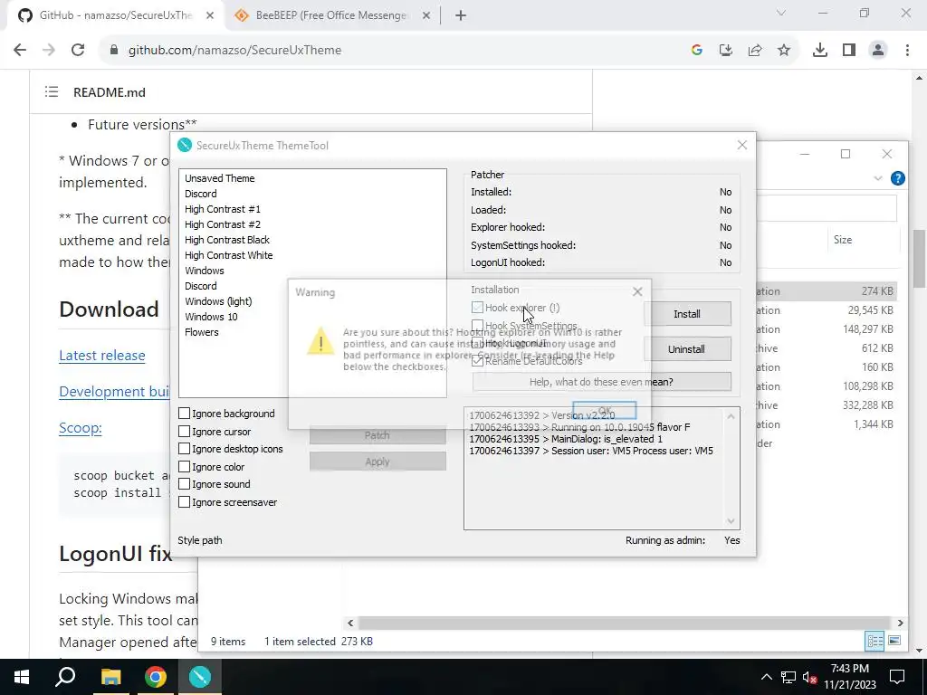The width and height of the screenshot is (927, 695).
Task: Toggle Chrome side panel
Action: click(849, 51)
